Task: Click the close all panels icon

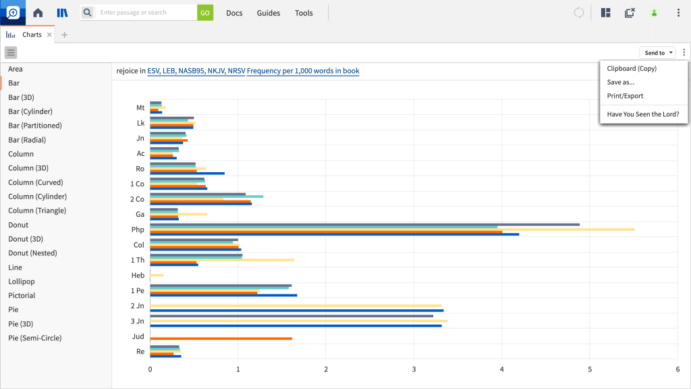Action: 630,13
